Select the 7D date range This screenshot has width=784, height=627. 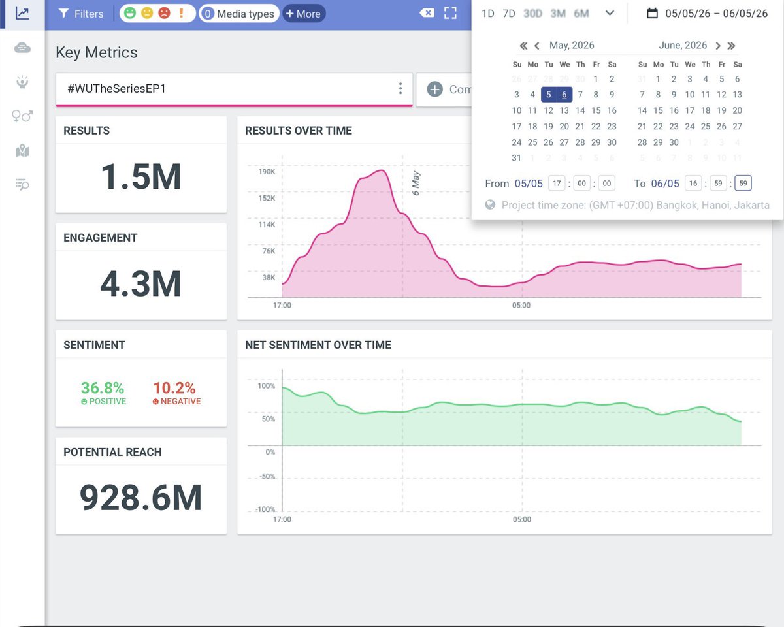(509, 13)
